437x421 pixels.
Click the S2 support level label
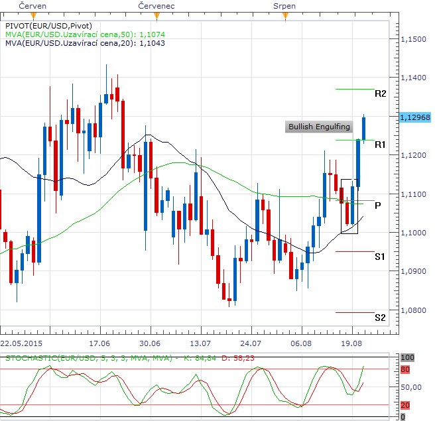pyautogui.click(x=379, y=318)
